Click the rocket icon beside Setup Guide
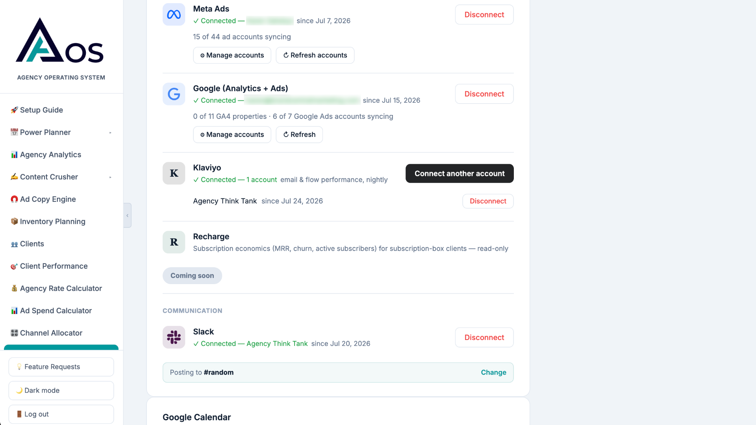Image resolution: width=756 pixels, height=425 pixels. coord(14,110)
